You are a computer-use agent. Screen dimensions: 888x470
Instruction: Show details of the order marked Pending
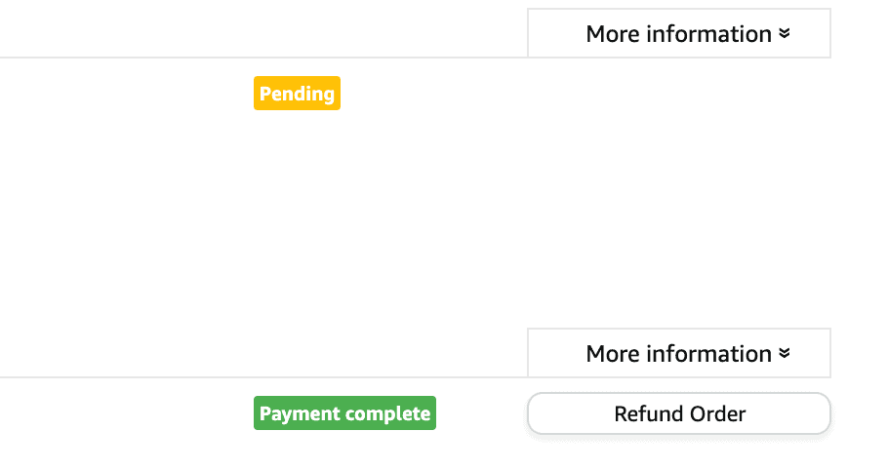pos(679,34)
